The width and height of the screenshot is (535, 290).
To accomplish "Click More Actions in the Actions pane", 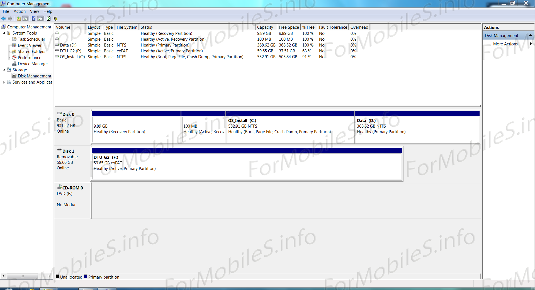I will 505,44.
